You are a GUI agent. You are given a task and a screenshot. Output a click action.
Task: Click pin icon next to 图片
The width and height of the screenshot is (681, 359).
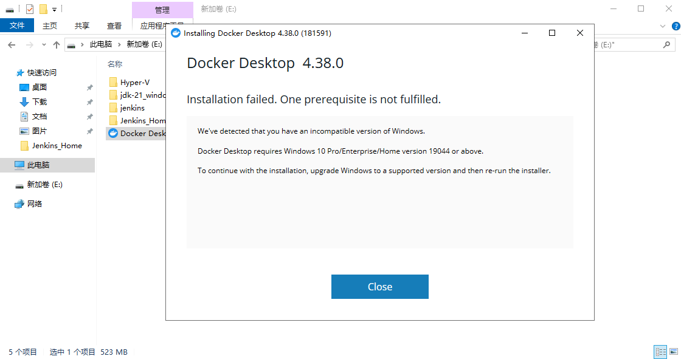[x=90, y=131]
